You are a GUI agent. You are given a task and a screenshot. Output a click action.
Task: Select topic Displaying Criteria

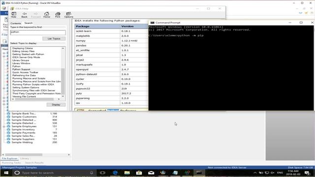click(x=23, y=48)
